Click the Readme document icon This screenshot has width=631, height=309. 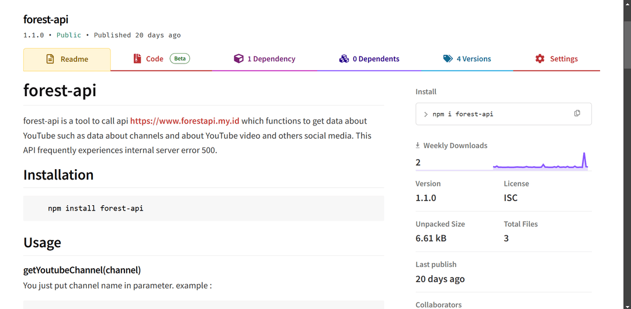(50, 59)
